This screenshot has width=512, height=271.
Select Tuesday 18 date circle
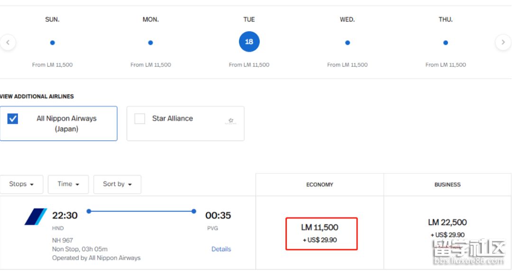click(x=249, y=42)
